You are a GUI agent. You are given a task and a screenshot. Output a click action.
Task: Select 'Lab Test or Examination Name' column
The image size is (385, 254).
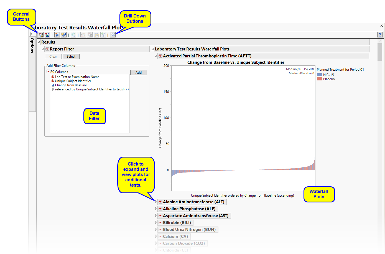(77, 77)
